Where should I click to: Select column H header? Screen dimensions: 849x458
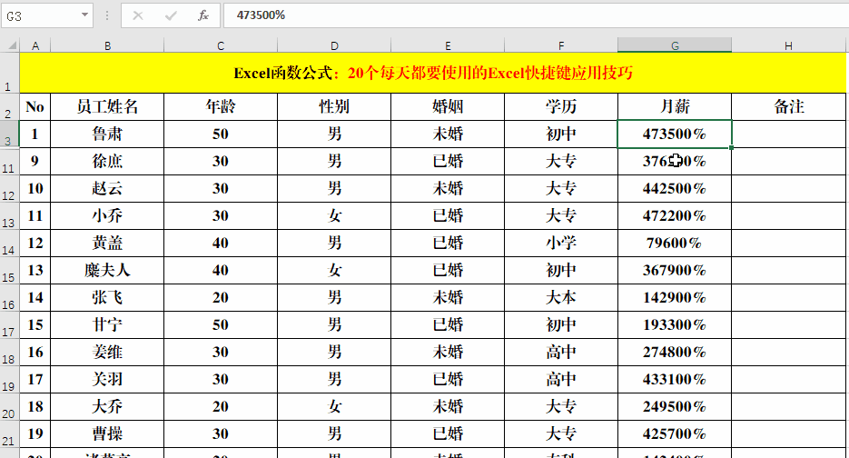pos(788,46)
